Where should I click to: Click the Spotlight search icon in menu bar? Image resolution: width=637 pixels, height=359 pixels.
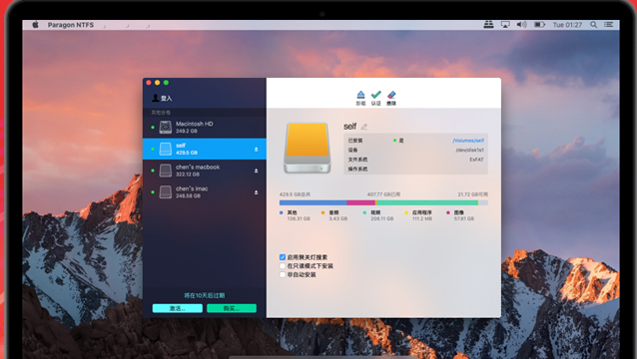point(593,25)
